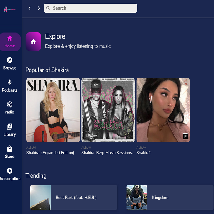Click the Home house icon in sidebar
This screenshot has height=214, width=214.
tap(10, 38)
